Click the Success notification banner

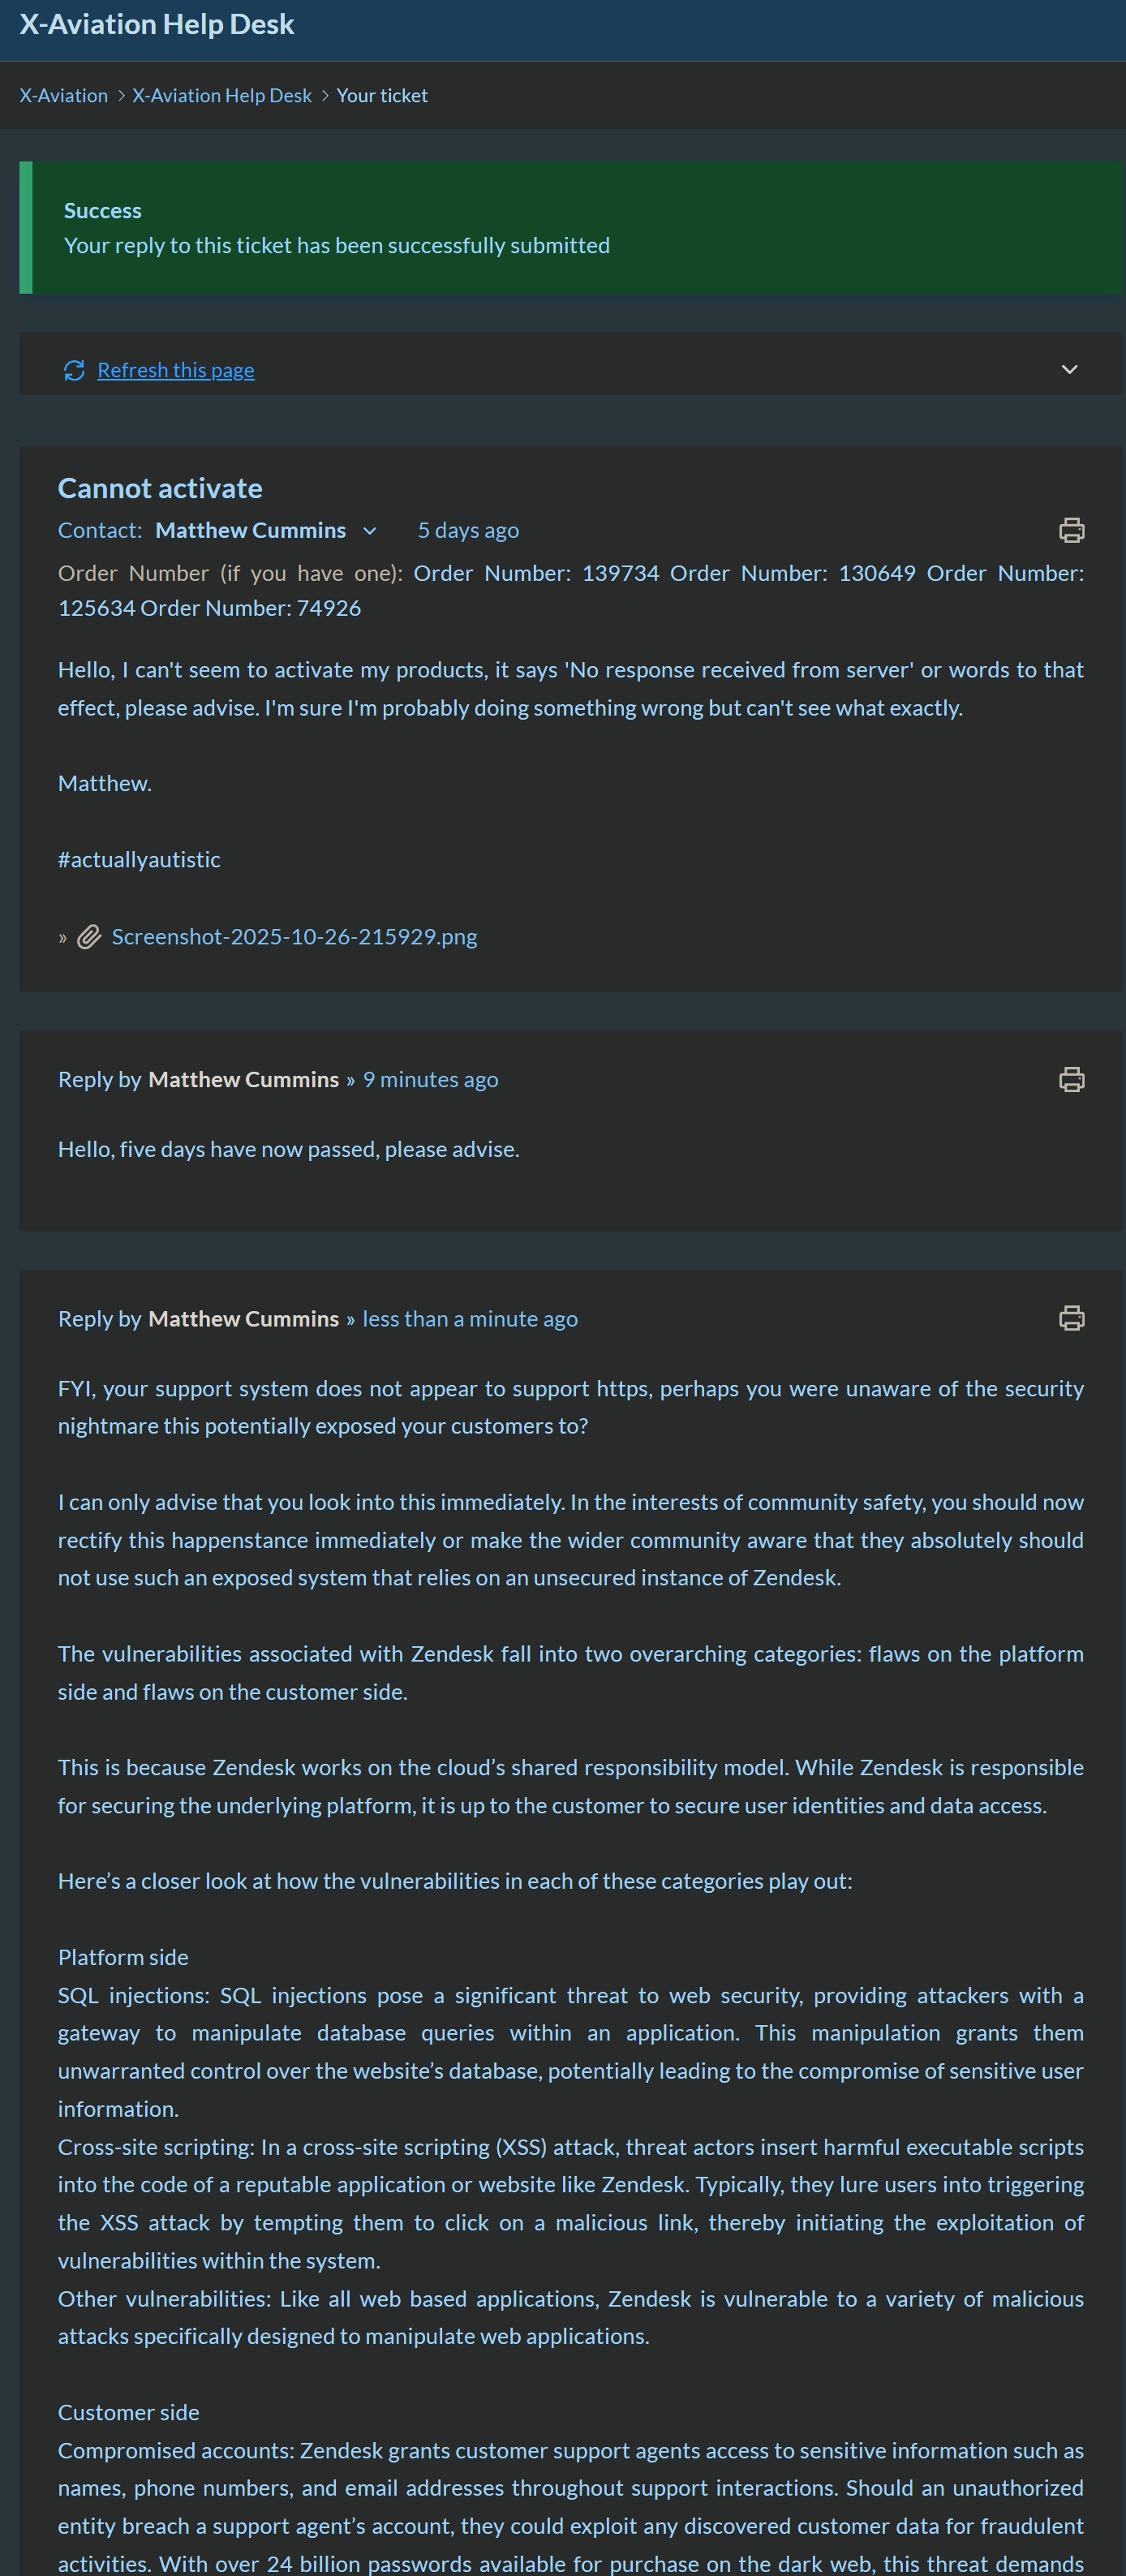pyautogui.click(x=570, y=228)
